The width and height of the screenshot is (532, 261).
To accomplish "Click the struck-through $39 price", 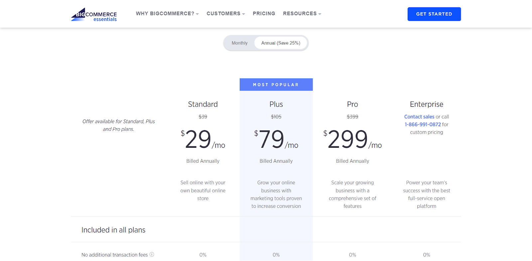I will tap(203, 117).
